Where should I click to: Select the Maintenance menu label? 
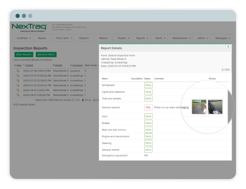pos(180,38)
